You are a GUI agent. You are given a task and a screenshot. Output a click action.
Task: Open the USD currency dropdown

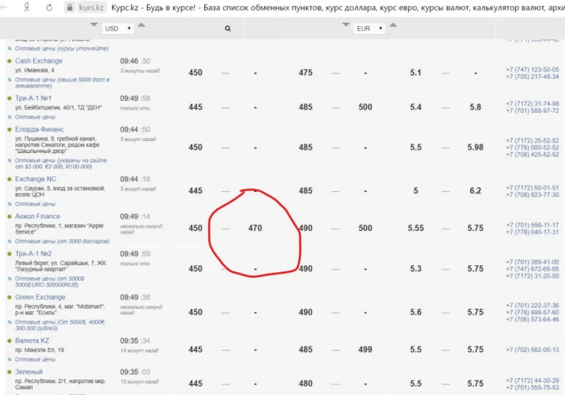(x=119, y=28)
